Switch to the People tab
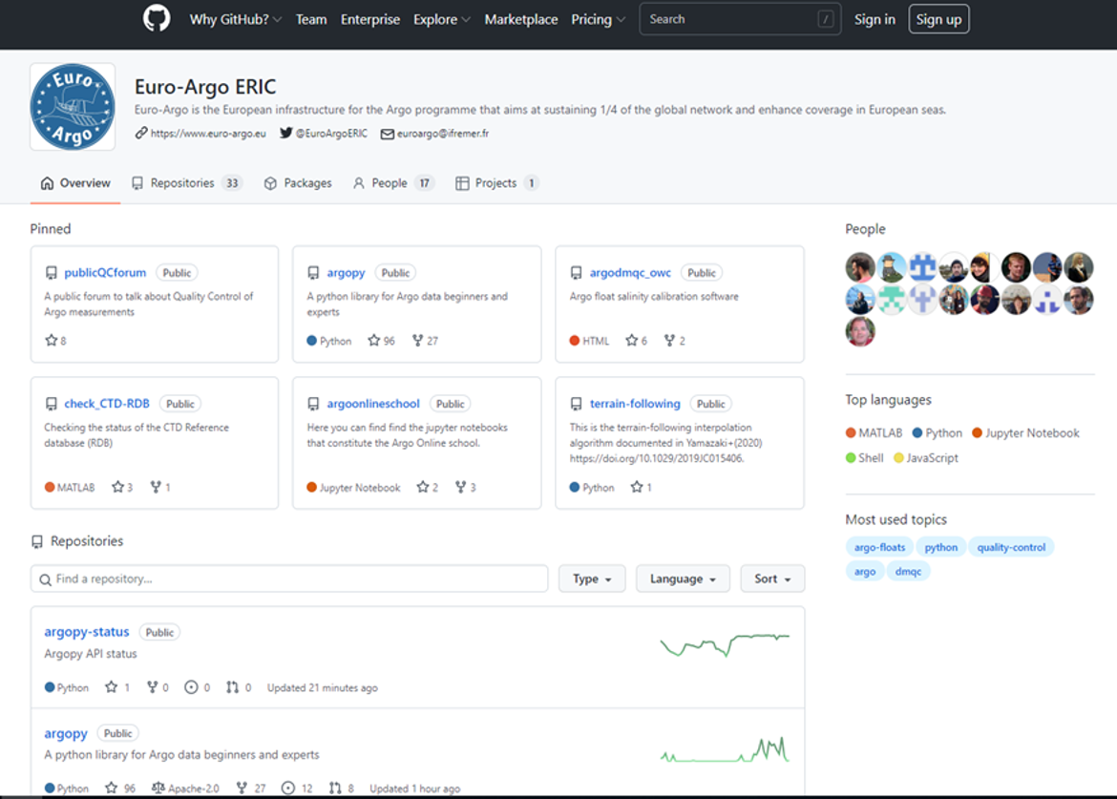 click(393, 183)
